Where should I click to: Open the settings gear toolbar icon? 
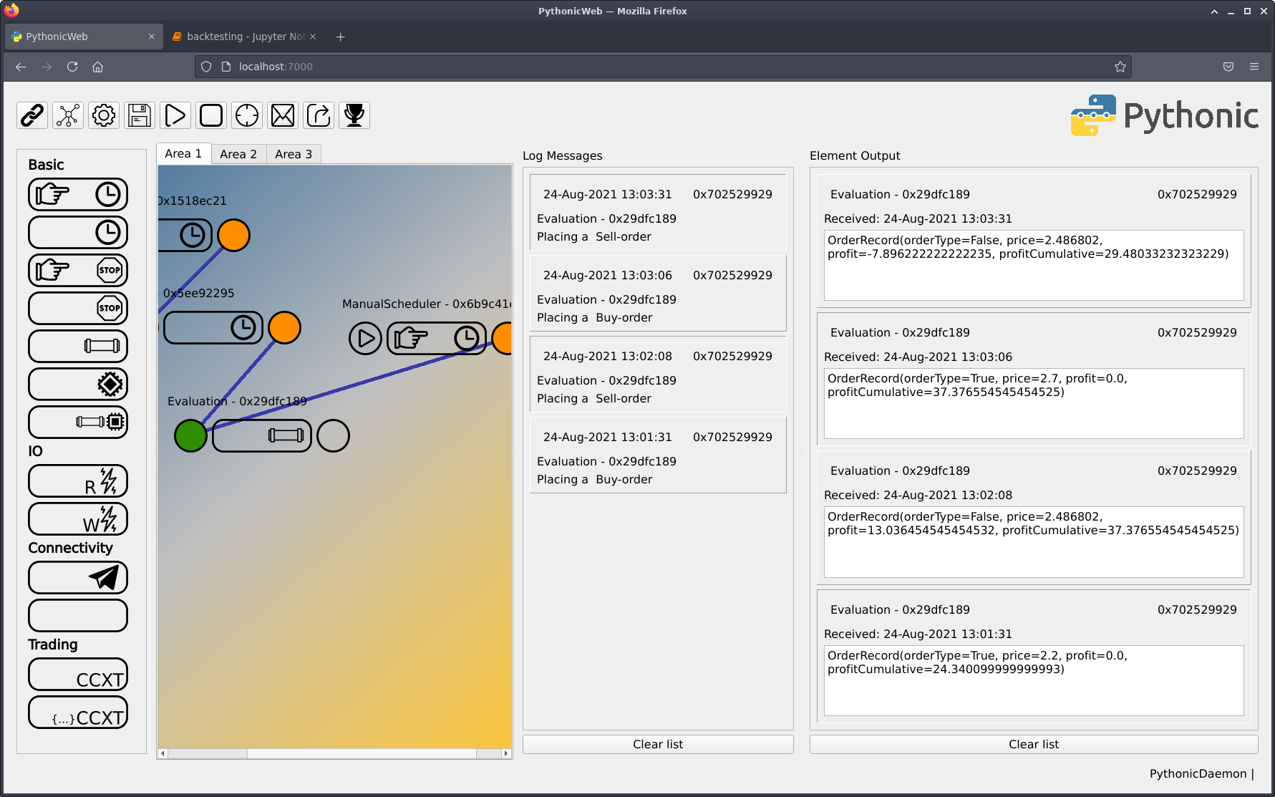click(x=104, y=115)
